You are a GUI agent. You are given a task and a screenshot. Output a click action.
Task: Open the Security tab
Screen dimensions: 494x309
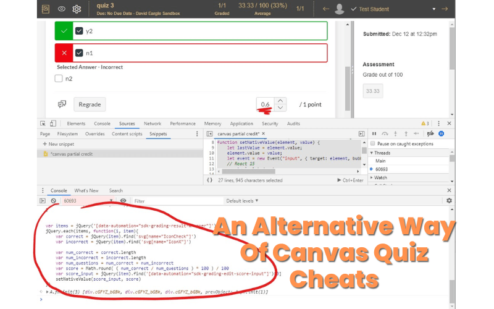coord(270,124)
